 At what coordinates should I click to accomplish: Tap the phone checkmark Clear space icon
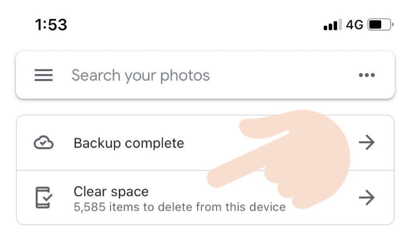pyautogui.click(x=44, y=197)
